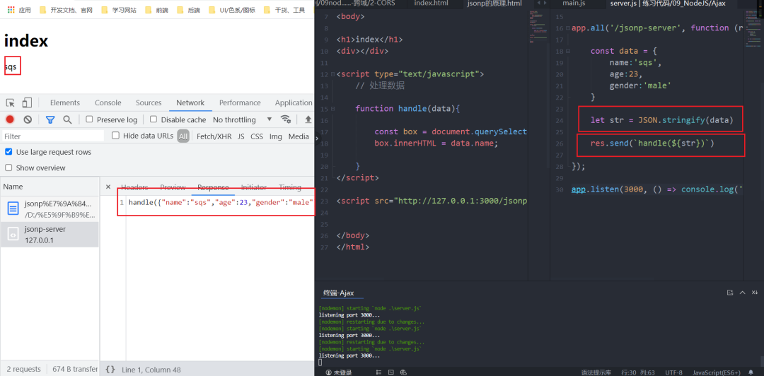Viewport: 764px width, 376px height.
Task: Select the All request type filter
Action: tap(183, 136)
